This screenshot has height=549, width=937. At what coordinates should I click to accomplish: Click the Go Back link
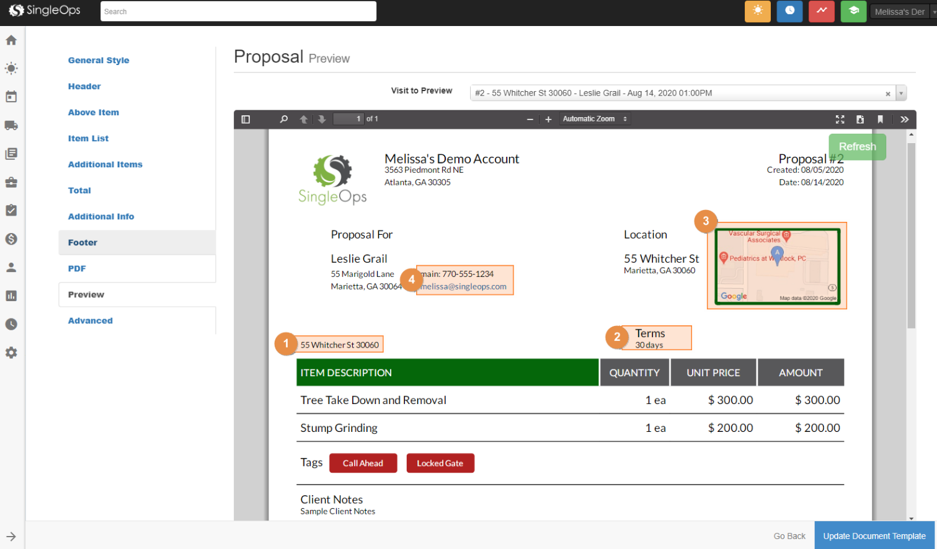click(x=789, y=536)
